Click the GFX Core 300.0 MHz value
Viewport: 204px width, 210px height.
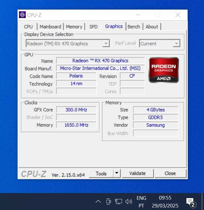coord(76,110)
